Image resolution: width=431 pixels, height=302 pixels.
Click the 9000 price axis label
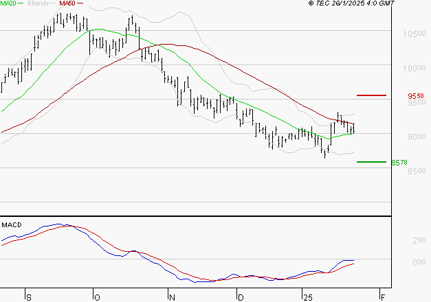(x=417, y=137)
